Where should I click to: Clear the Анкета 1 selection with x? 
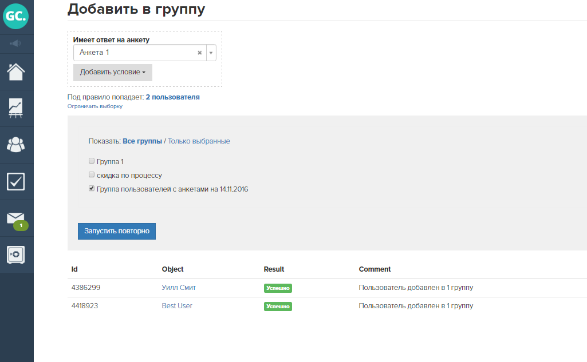[x=199, y=53]
